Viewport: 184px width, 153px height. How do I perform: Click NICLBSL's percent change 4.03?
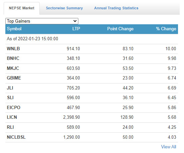coord(172,137)
